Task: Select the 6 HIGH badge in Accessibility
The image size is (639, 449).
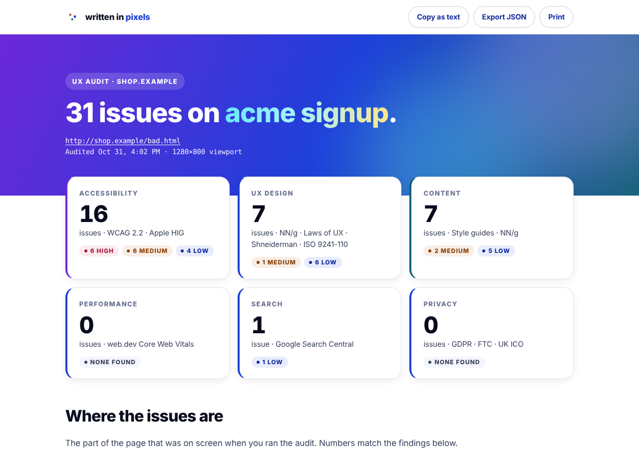Action: [99, 251]
